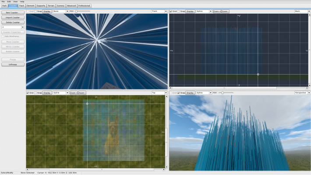Open the File menu
This screenshot has height=175, width=311.
(3, 2)
